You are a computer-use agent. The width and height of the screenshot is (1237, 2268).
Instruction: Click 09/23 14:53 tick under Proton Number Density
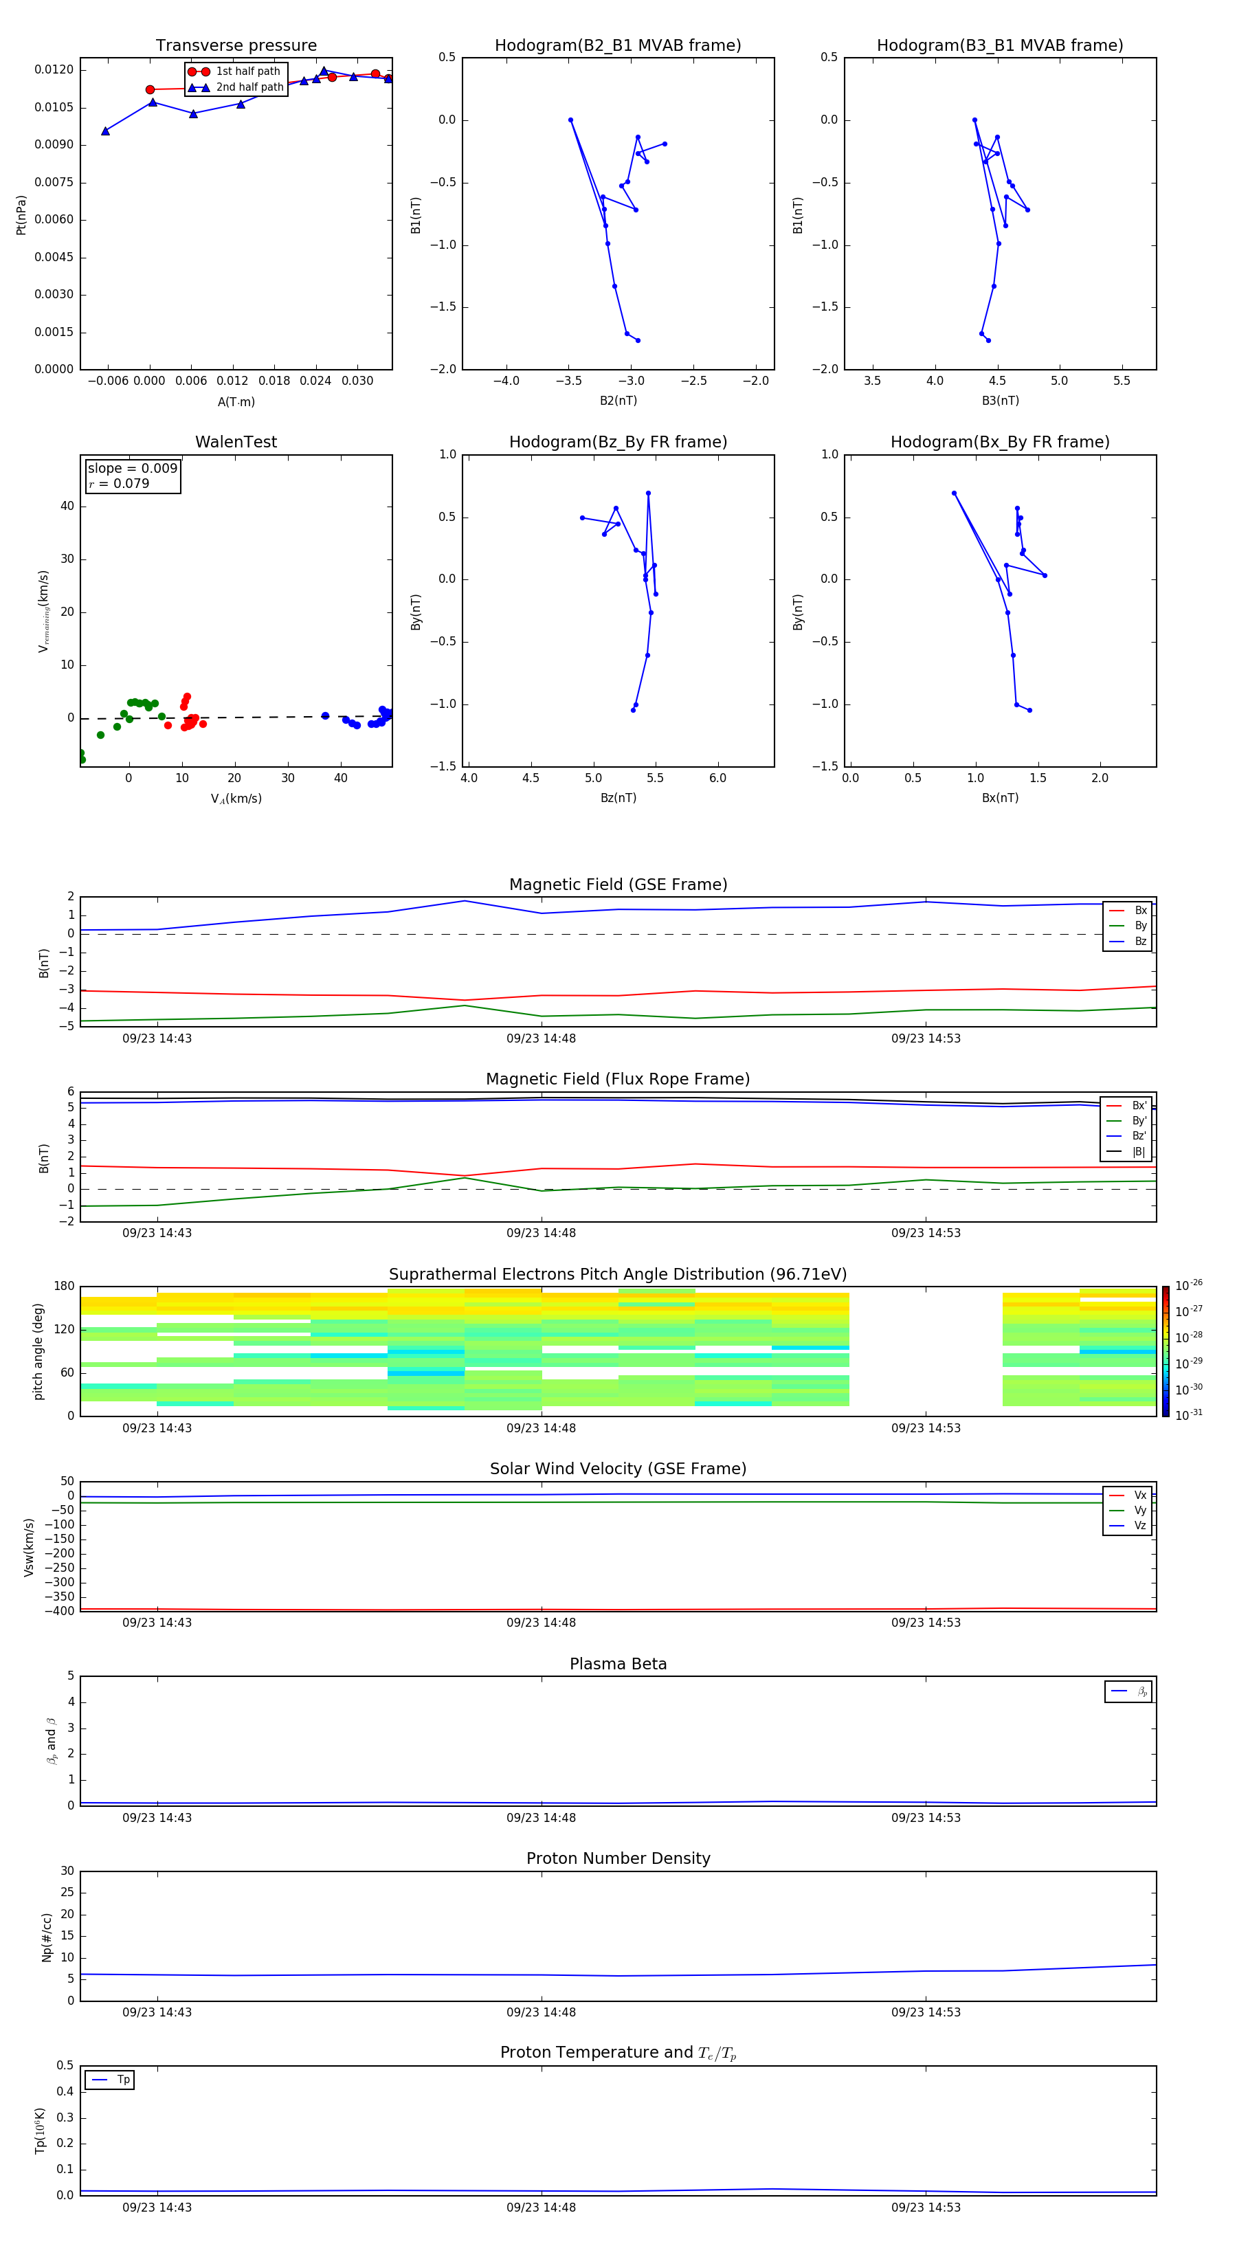(925, 2012)
